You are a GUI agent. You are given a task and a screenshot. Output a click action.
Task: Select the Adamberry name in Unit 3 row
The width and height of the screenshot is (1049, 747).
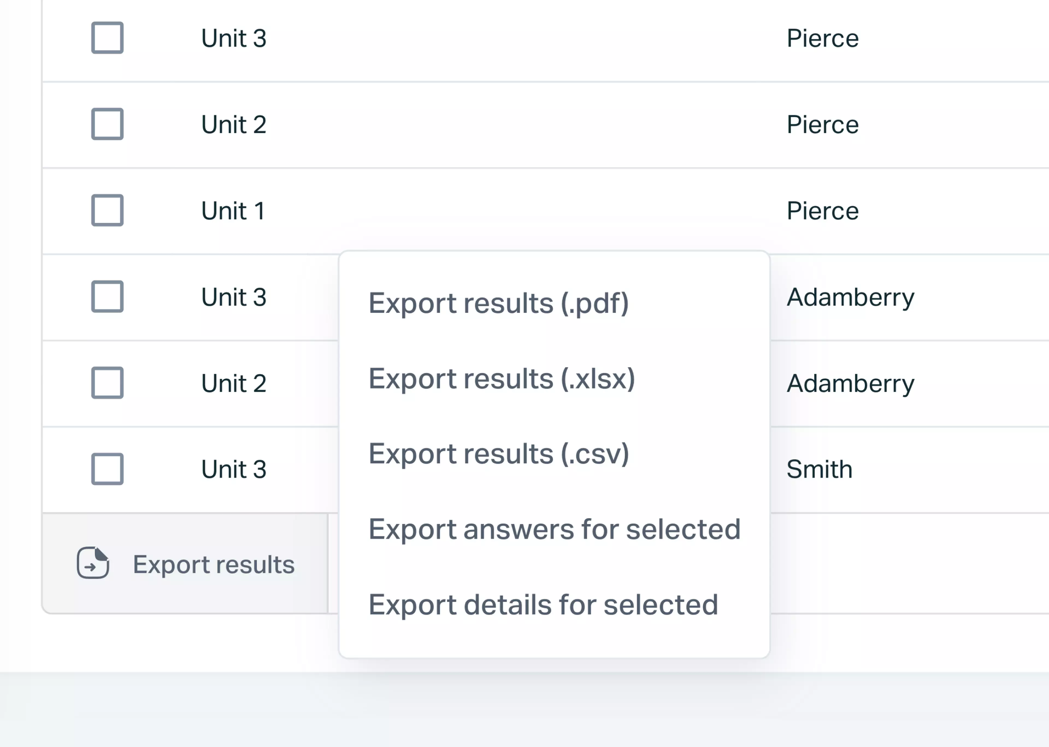[x=851, y=297]
